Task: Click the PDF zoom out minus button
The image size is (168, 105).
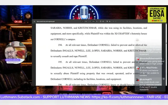Action: click(90, 22)
